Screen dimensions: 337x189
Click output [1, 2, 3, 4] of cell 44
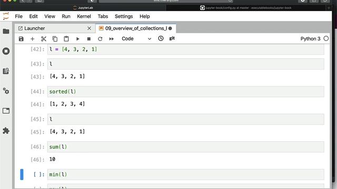tap(67, 104)
